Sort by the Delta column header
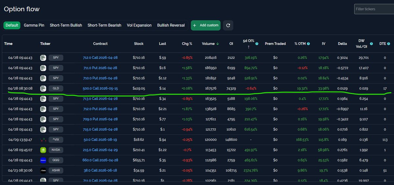 342,43
